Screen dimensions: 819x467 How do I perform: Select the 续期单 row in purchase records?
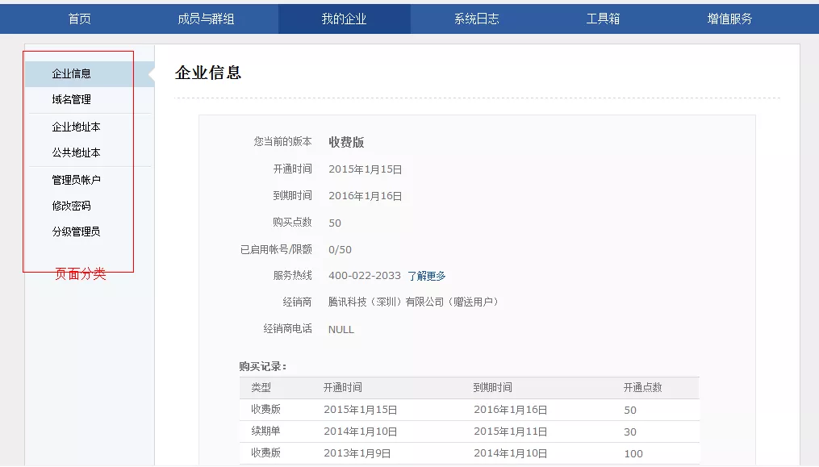coord(265,432)
